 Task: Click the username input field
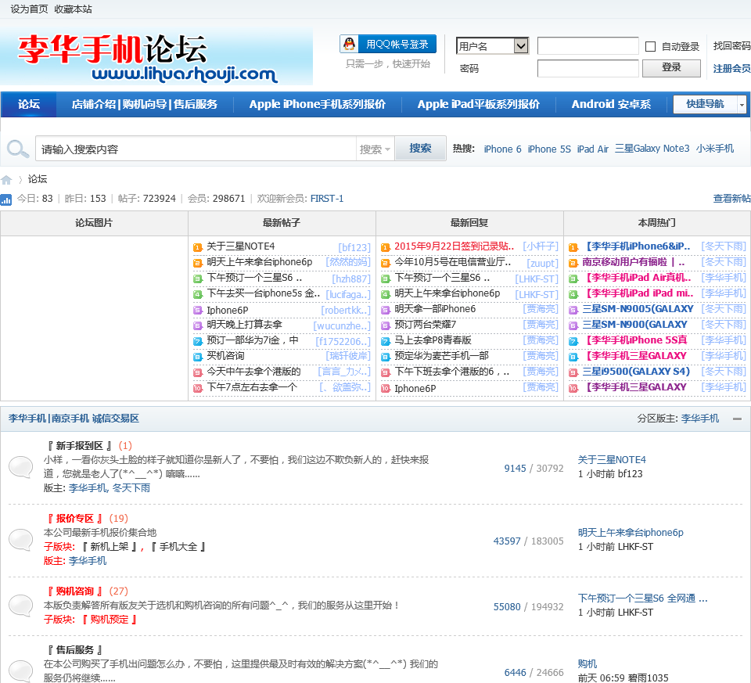pyautogui.click(x=588, y=46)
